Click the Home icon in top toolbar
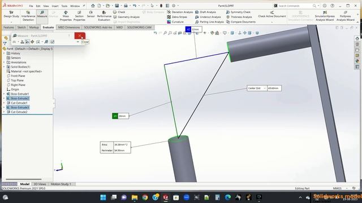This screenshot has height=203, width=362. point(93,6)
